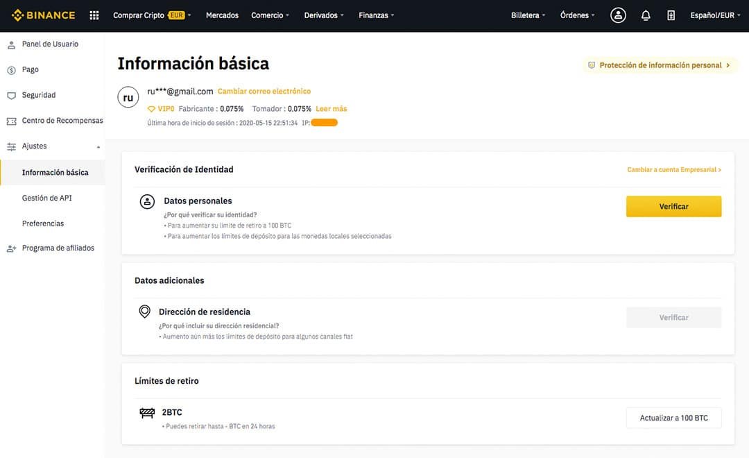Click the chevron in Protección de información personal

point(728,65)
